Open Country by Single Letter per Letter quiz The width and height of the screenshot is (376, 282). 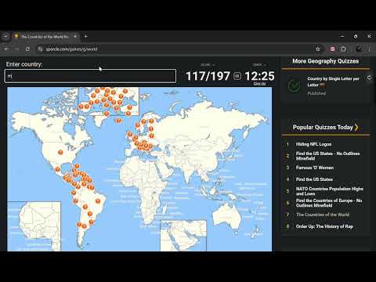(x=333, y=81)
